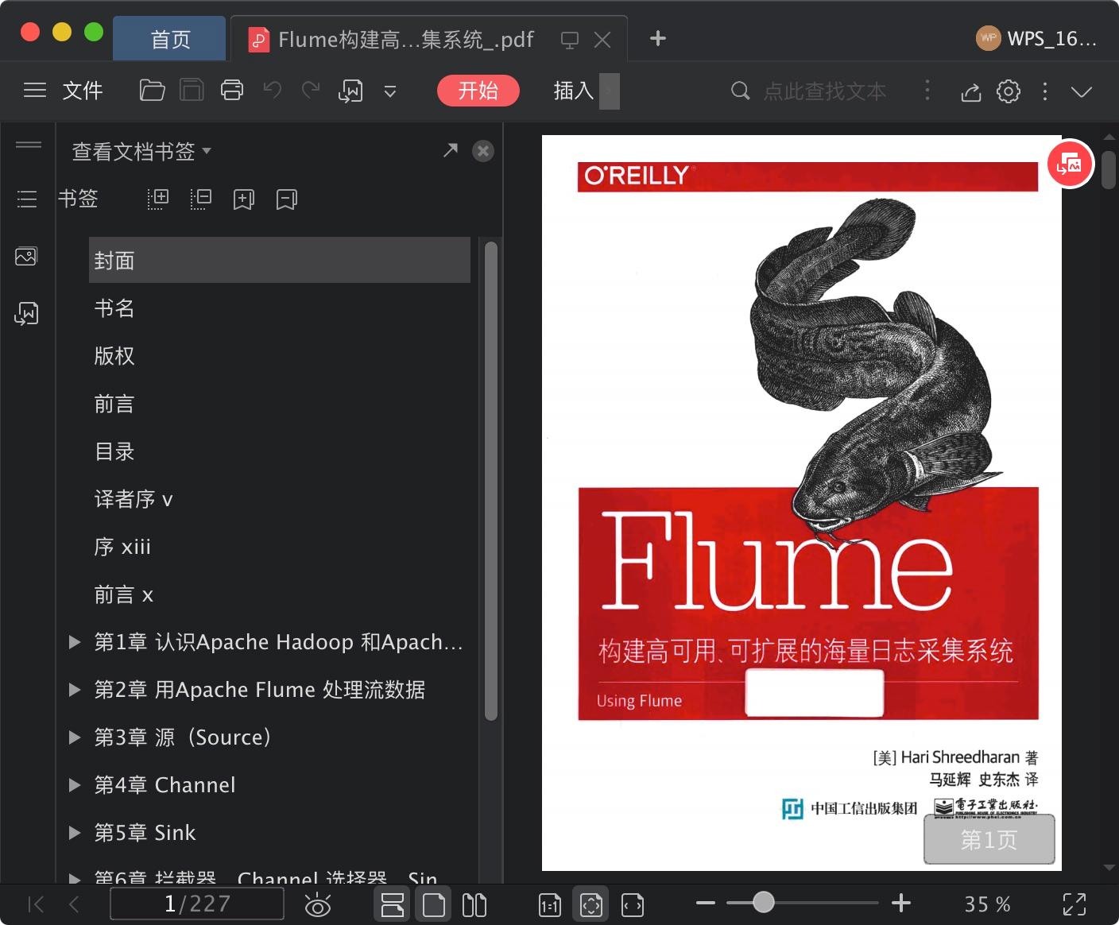Enable two-page view
Viewport: 1119px width, 925px height.
(474, 904)
